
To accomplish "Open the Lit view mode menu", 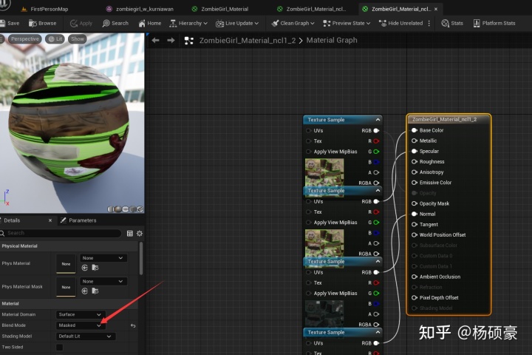I will pyautogui.click(x=55, y=38).
